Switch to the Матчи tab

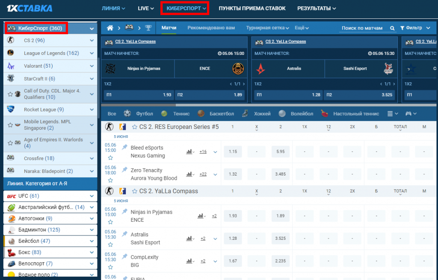point(169,28)
